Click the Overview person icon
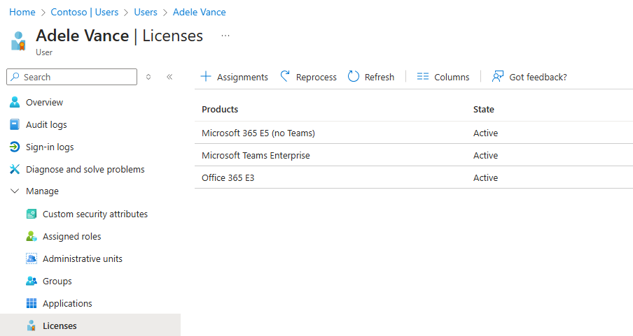This screenshot has height=336, width=633. (x=15, y=102)
